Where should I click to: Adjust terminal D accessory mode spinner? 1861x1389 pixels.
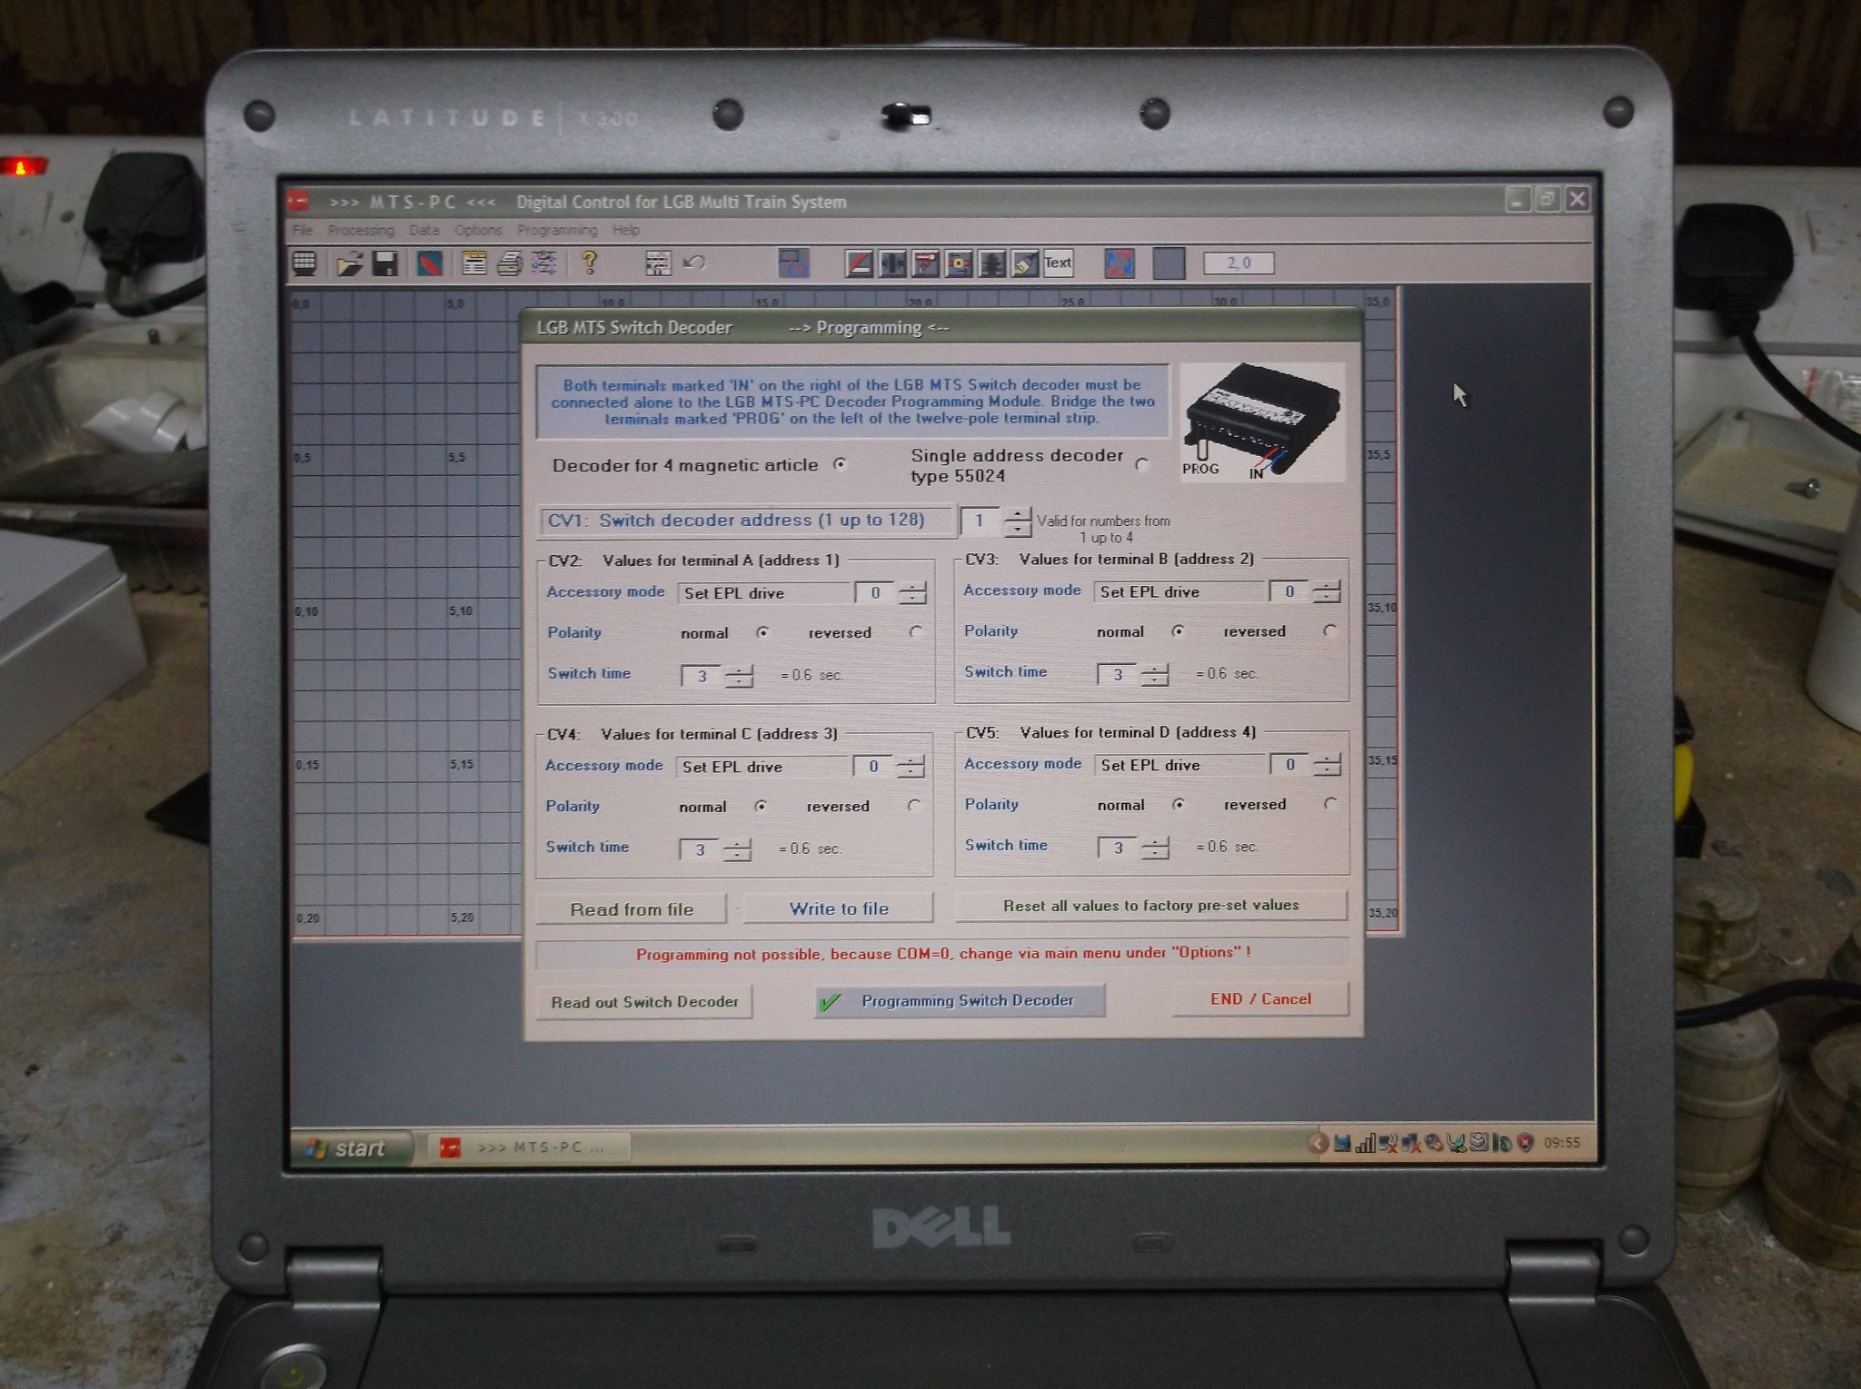(1327, 765)
